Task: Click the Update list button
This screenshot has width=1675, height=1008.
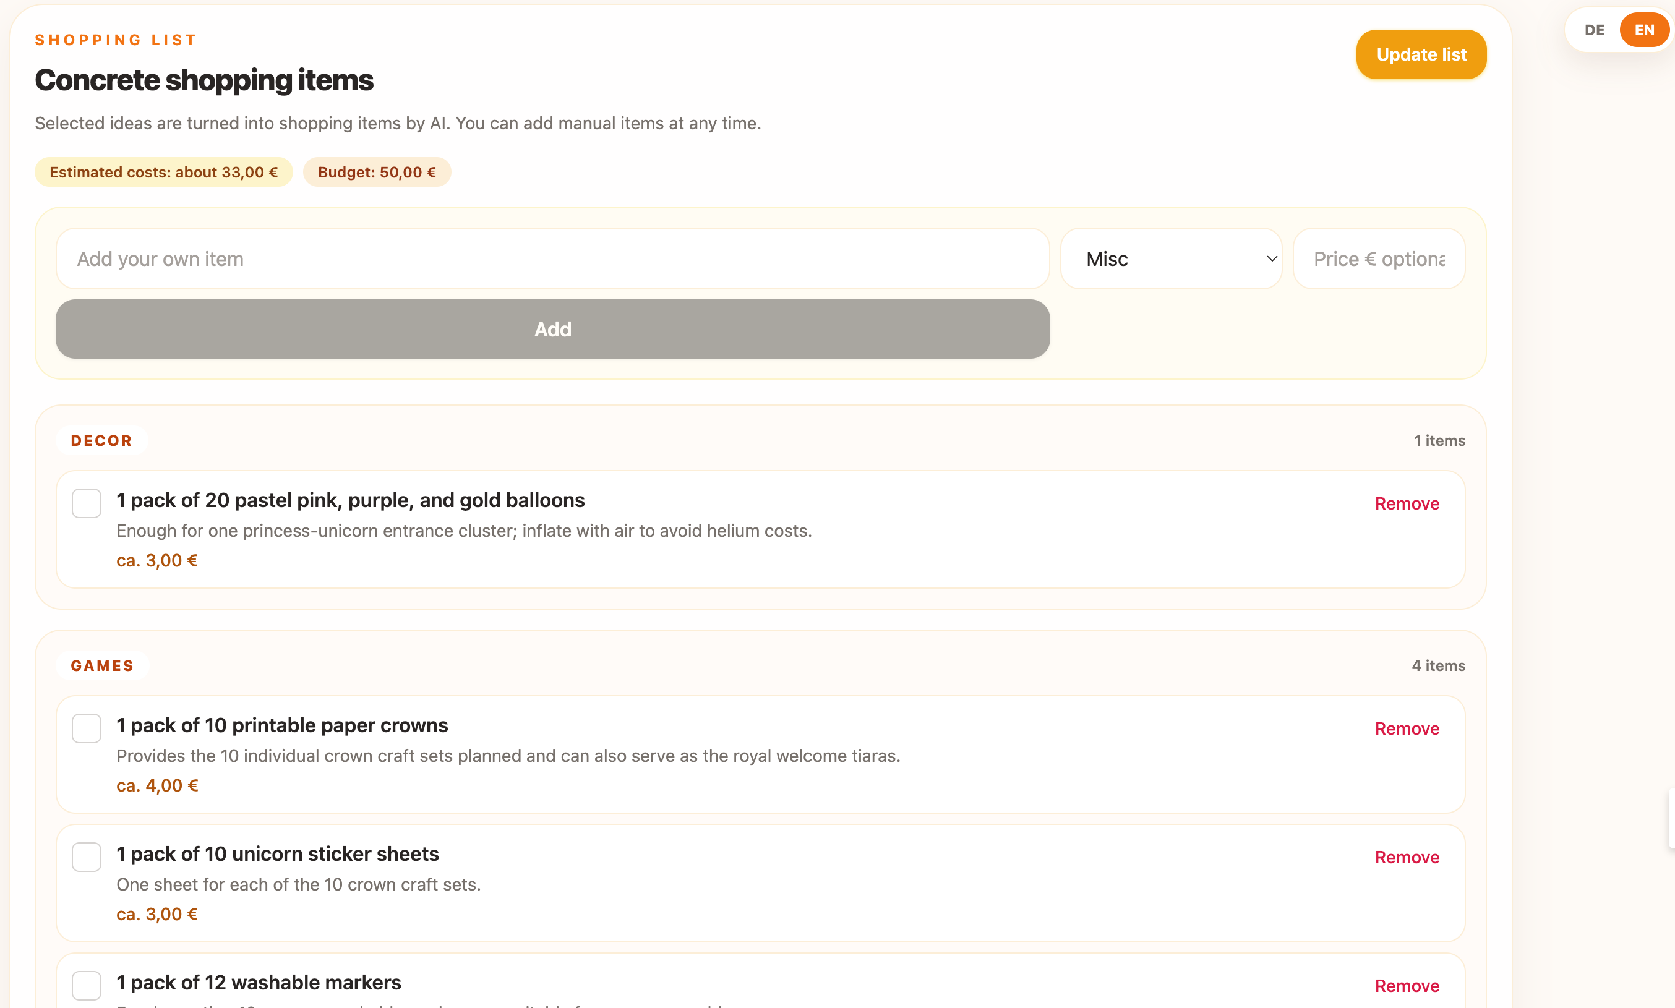Action: point(1421,54)
